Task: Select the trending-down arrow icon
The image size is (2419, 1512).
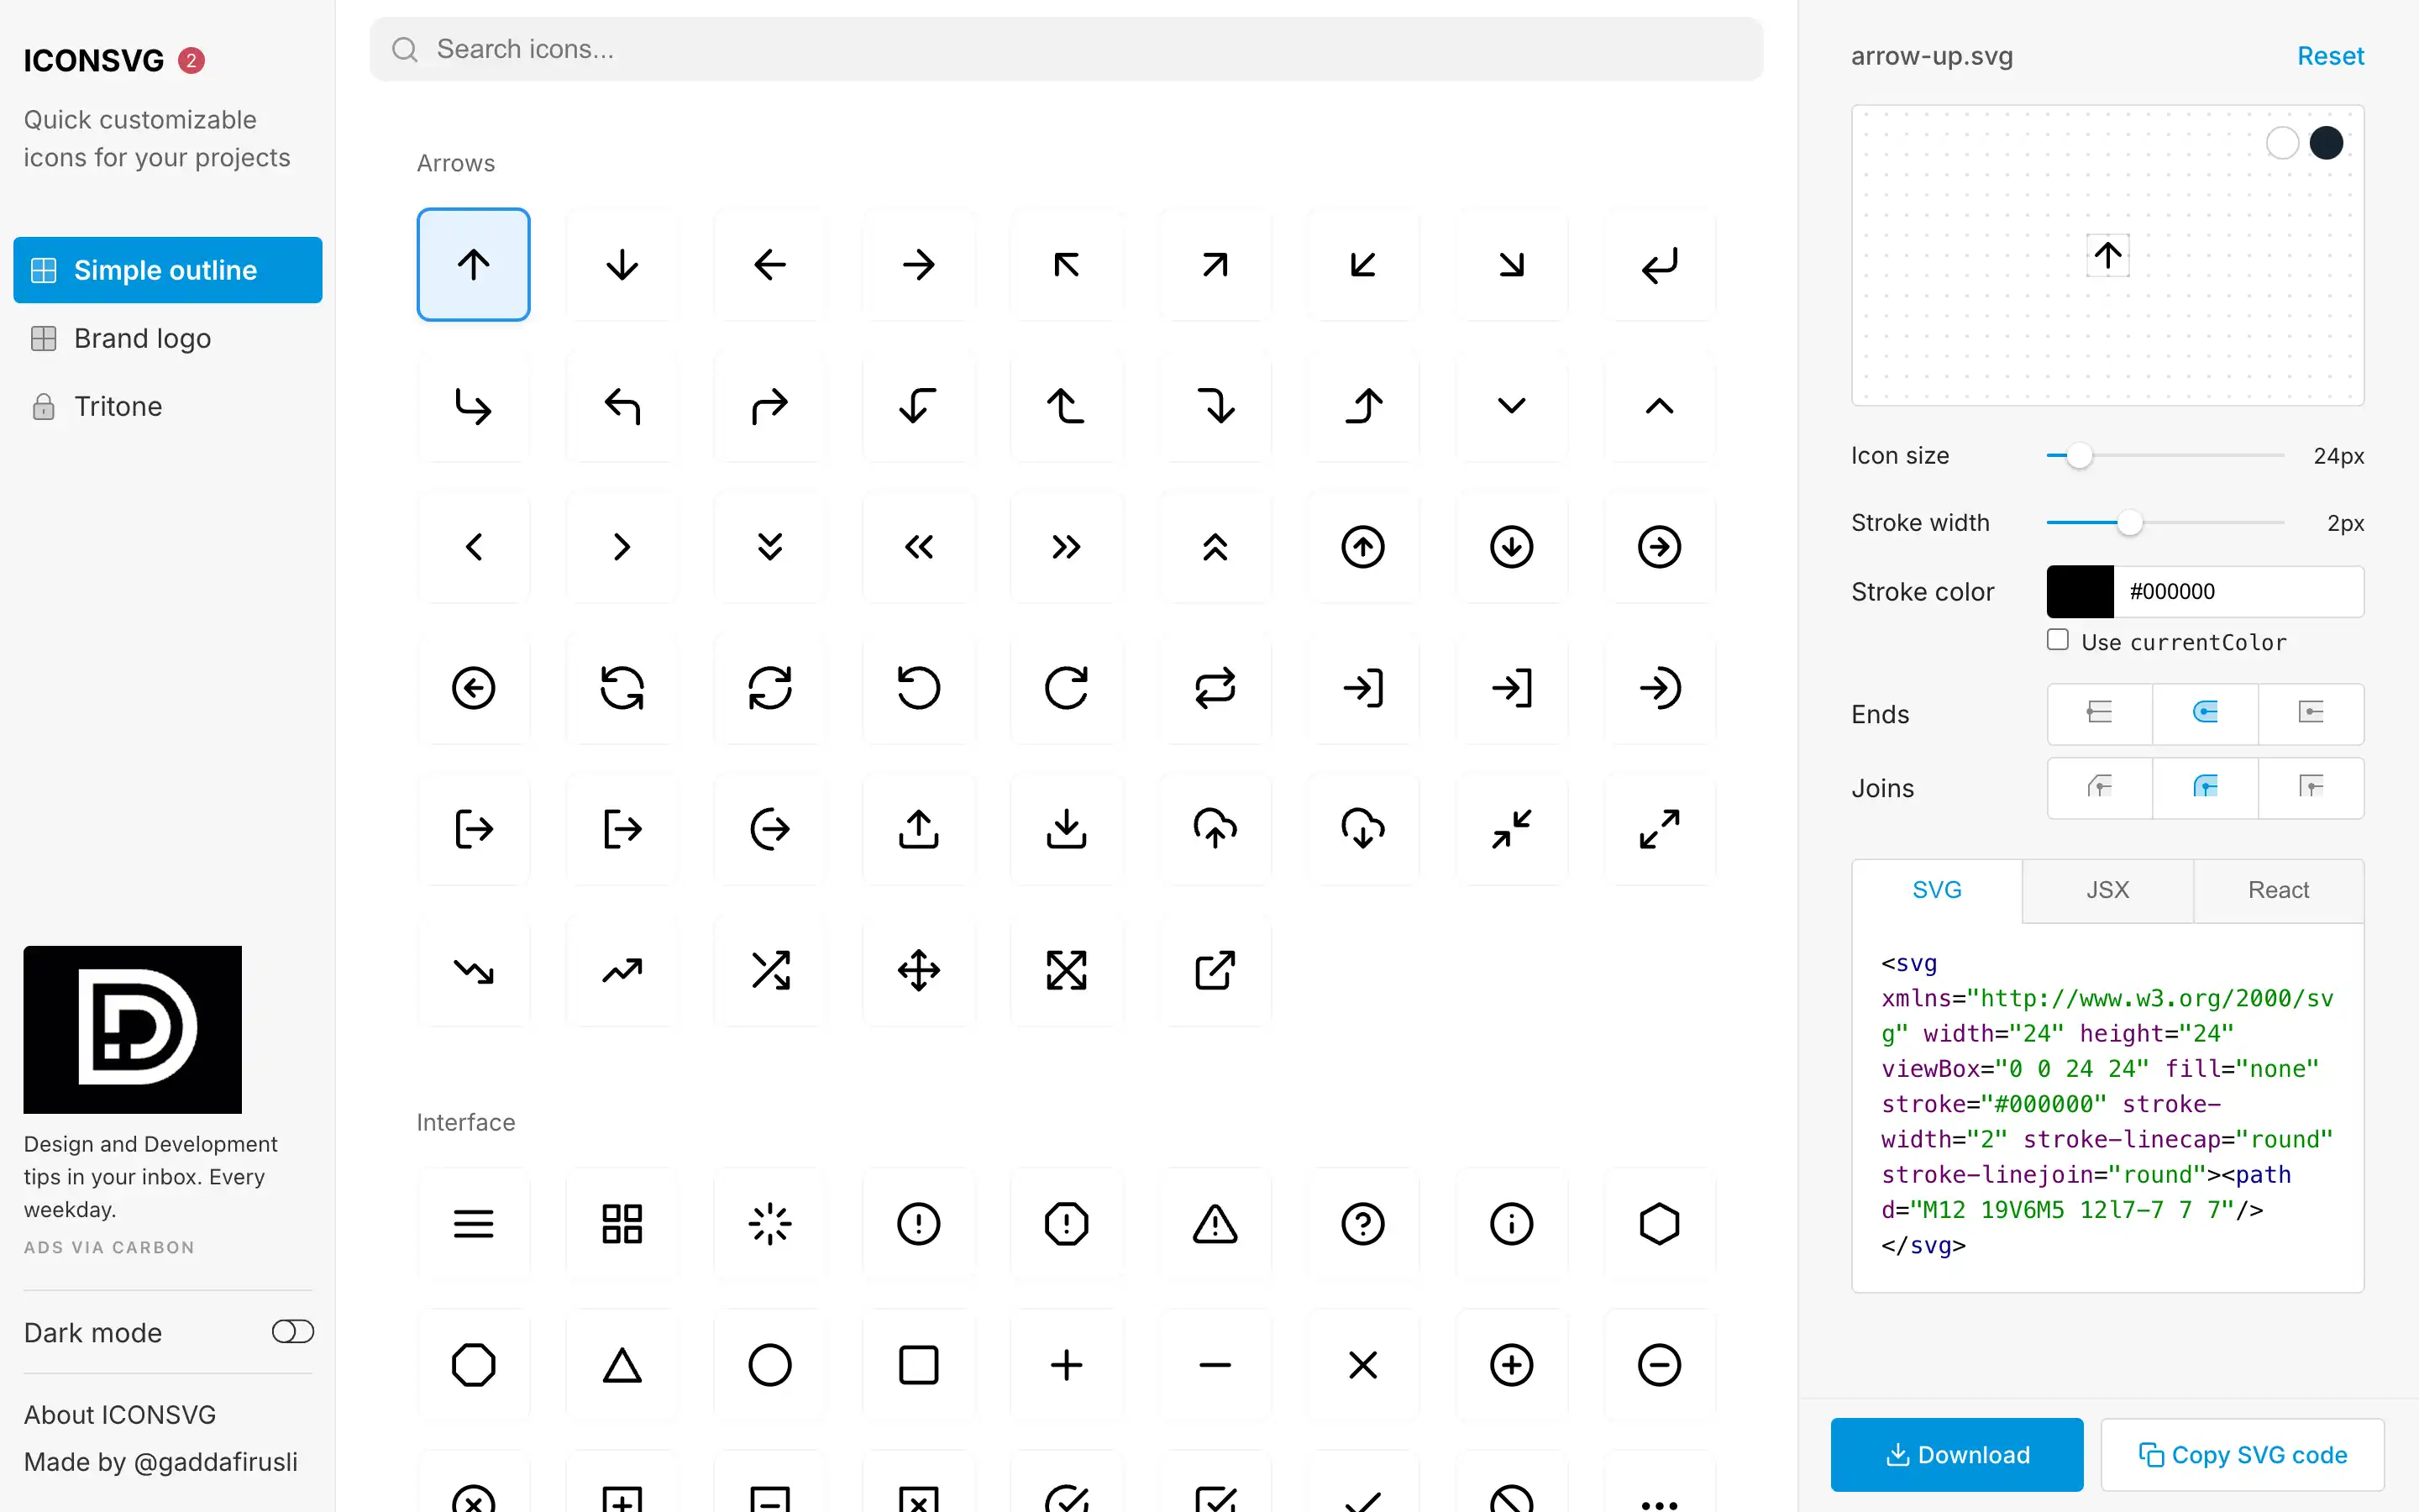Action: [474, 970]
